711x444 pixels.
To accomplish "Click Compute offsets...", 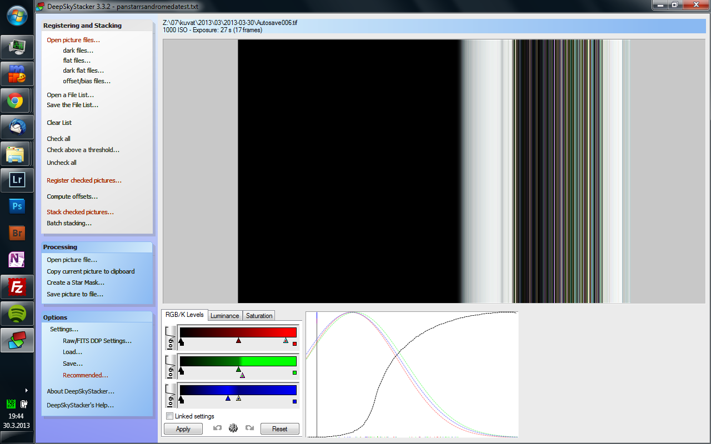I will 72,196.
